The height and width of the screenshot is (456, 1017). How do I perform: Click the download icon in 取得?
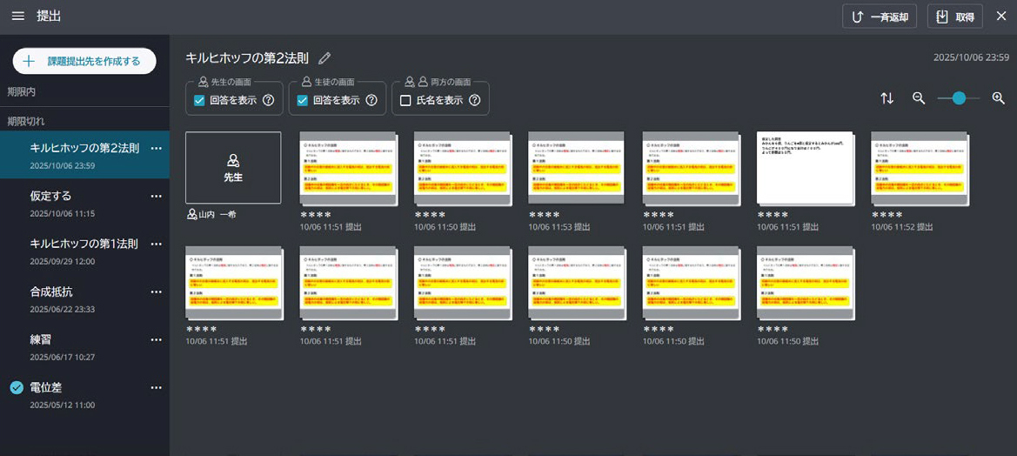[x=942, y=17]
